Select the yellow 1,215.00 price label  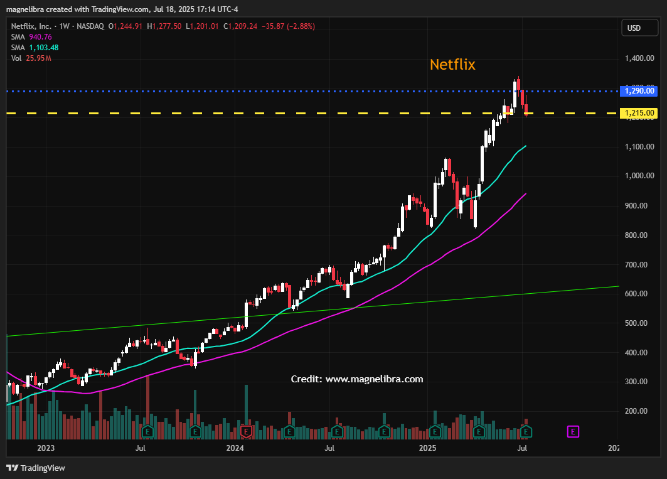[x=639, y=113]
